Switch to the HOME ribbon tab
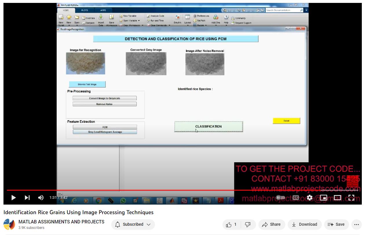 (x=66, y=10)
